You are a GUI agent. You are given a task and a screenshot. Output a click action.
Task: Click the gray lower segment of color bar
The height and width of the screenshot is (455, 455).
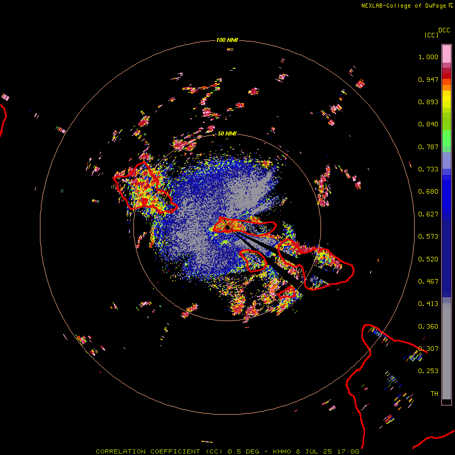tap(446, 351)
